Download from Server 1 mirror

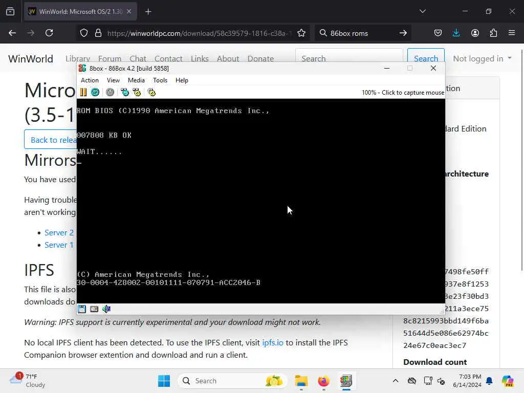59,245
